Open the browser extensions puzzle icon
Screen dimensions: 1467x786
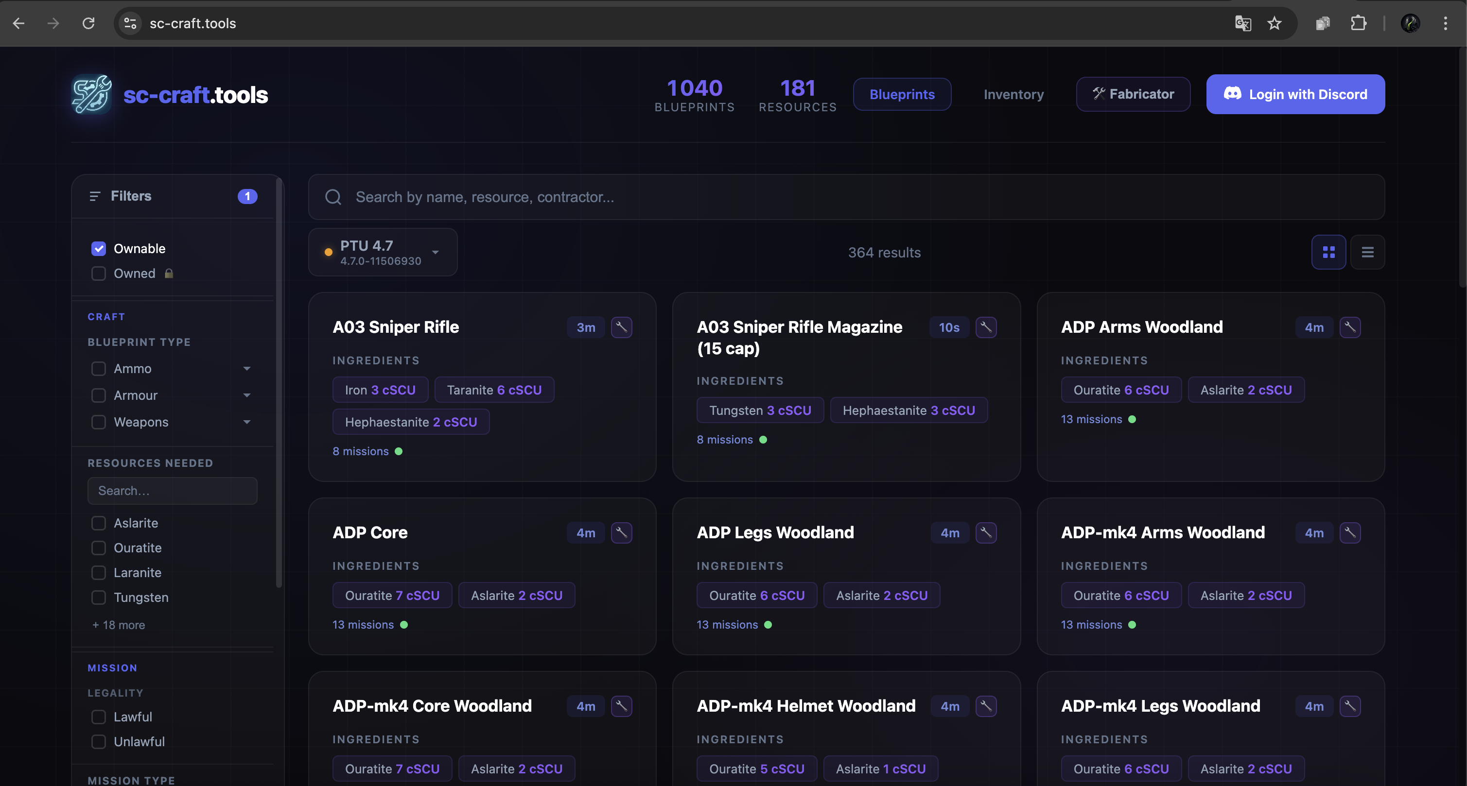coord(1358,23)
